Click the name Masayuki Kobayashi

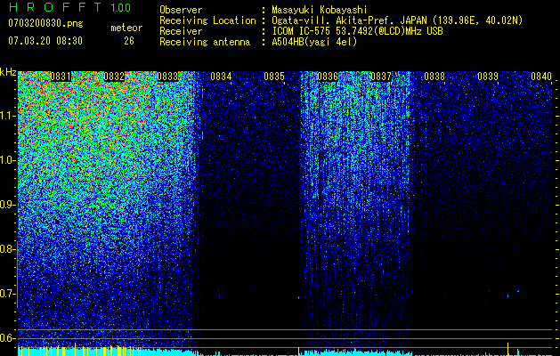click(x=320, y=10)
